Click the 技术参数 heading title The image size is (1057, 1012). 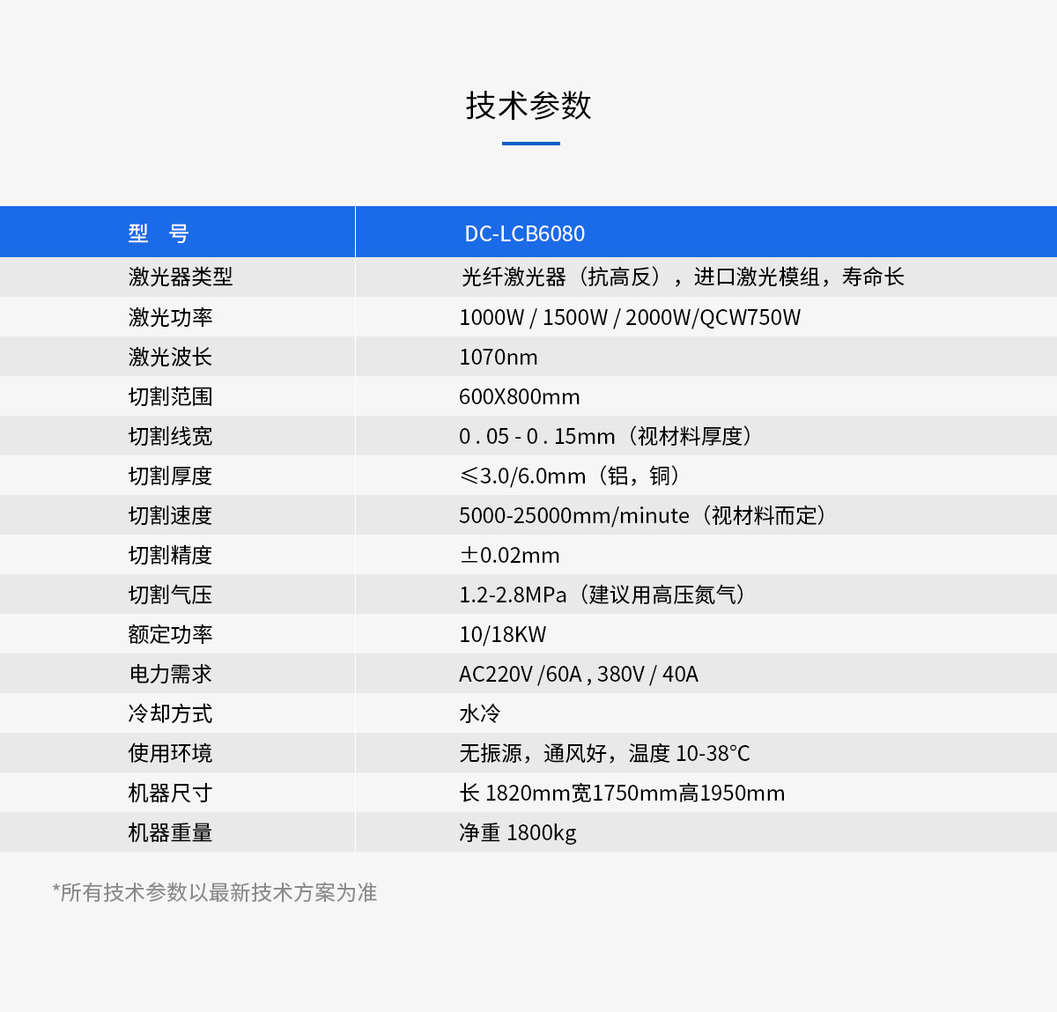528,106
